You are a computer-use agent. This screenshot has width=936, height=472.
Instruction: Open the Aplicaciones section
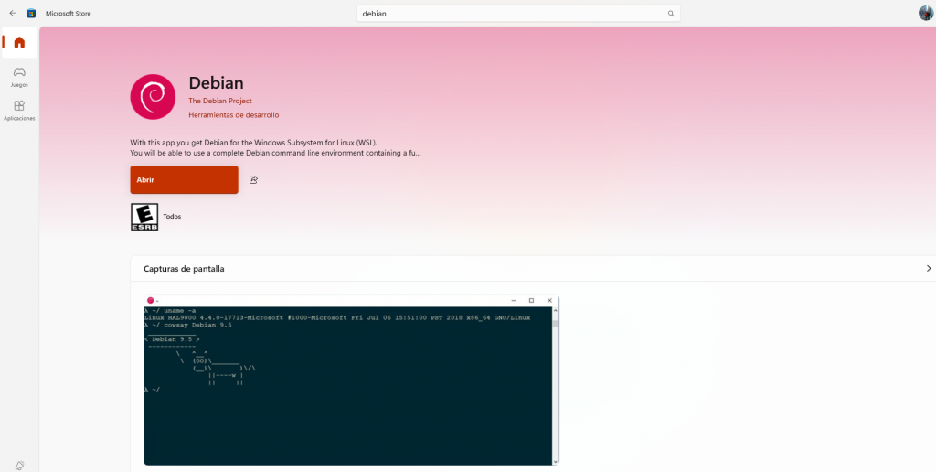coord(20,111)
